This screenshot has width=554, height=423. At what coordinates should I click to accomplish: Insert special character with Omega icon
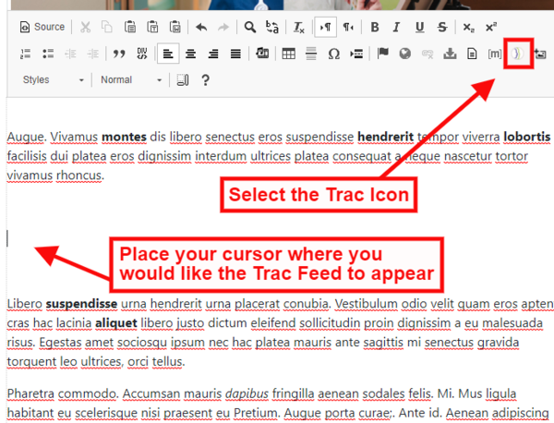pos(333,54)
